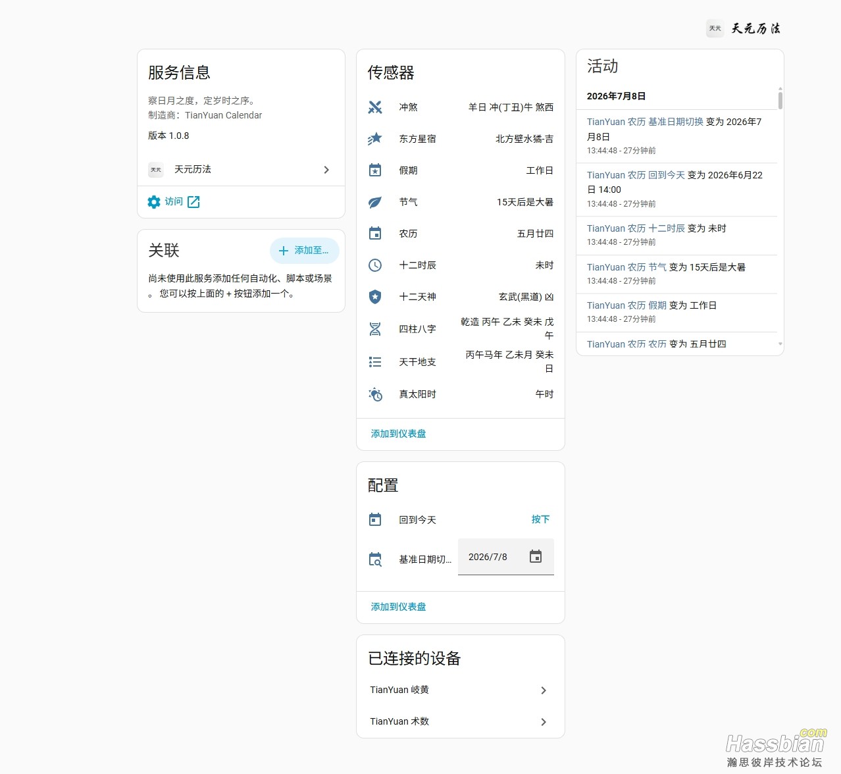The image size is (841, 774).
Task: Click the 回到今天 label in 配置
Action: coord(417,520)
